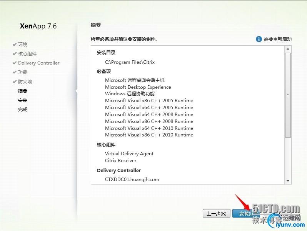Click the 需要重新启动 notice text

(x=278, y=39)
